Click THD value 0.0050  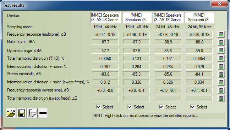click(105, 59)
